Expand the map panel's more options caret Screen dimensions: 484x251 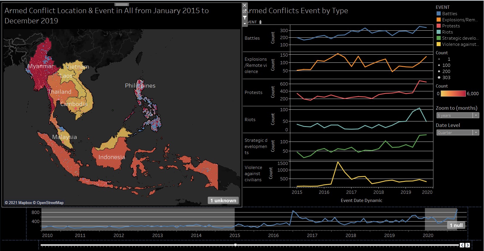(x=245, y=24)
